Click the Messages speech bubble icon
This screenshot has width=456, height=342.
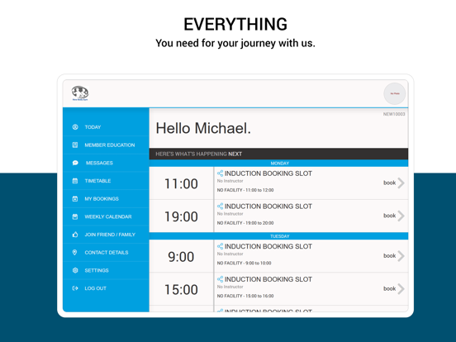(75, 163)
